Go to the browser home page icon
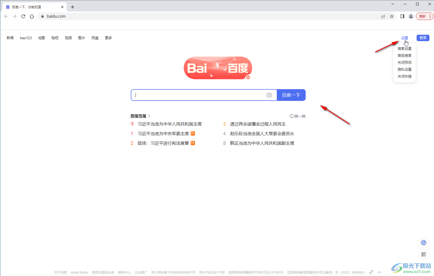 point(32,16)
